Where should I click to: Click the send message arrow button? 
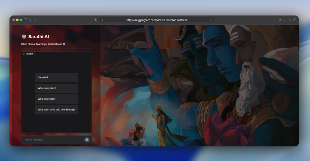(87, 140)
